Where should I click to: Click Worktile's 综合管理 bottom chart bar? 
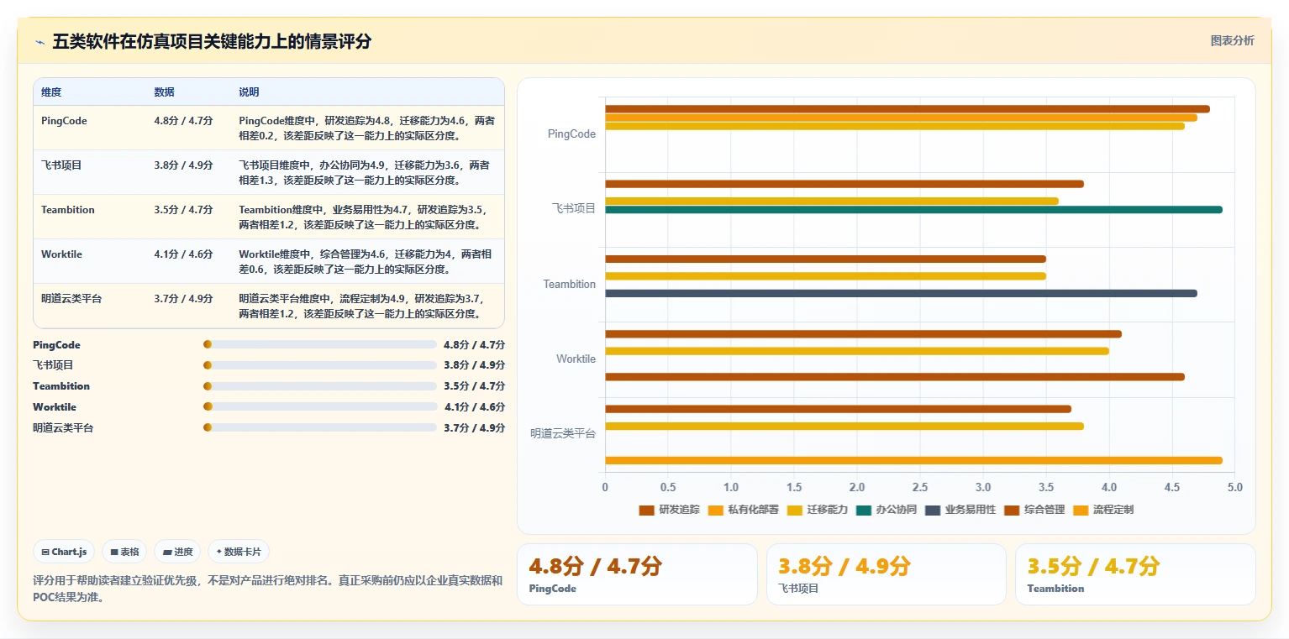[x=895, y=377]
